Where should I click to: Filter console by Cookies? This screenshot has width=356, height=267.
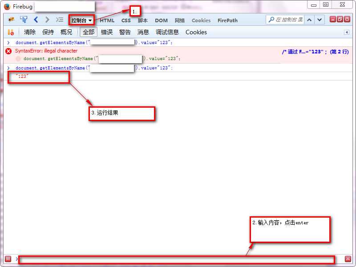196,32
